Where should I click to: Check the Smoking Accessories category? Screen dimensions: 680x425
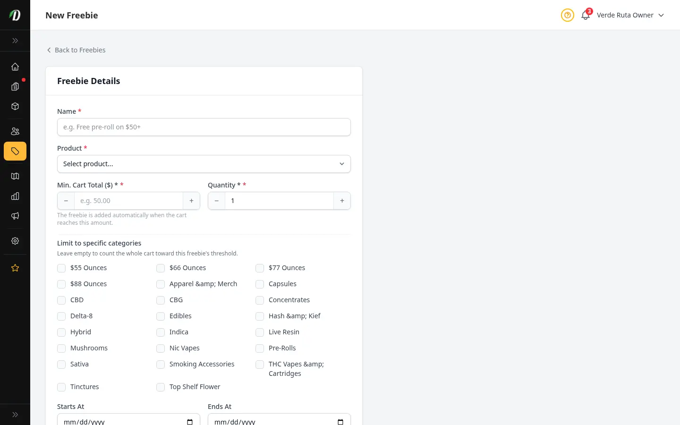(x=161, y=365)
